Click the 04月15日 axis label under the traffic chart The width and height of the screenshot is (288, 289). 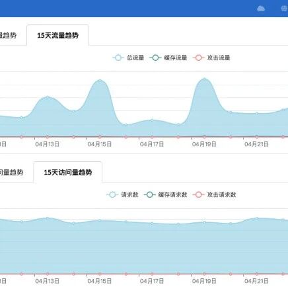(x=100, y=144)
